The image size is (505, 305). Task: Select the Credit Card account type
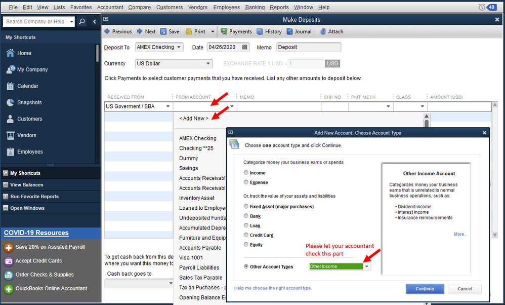coord(246,235)
